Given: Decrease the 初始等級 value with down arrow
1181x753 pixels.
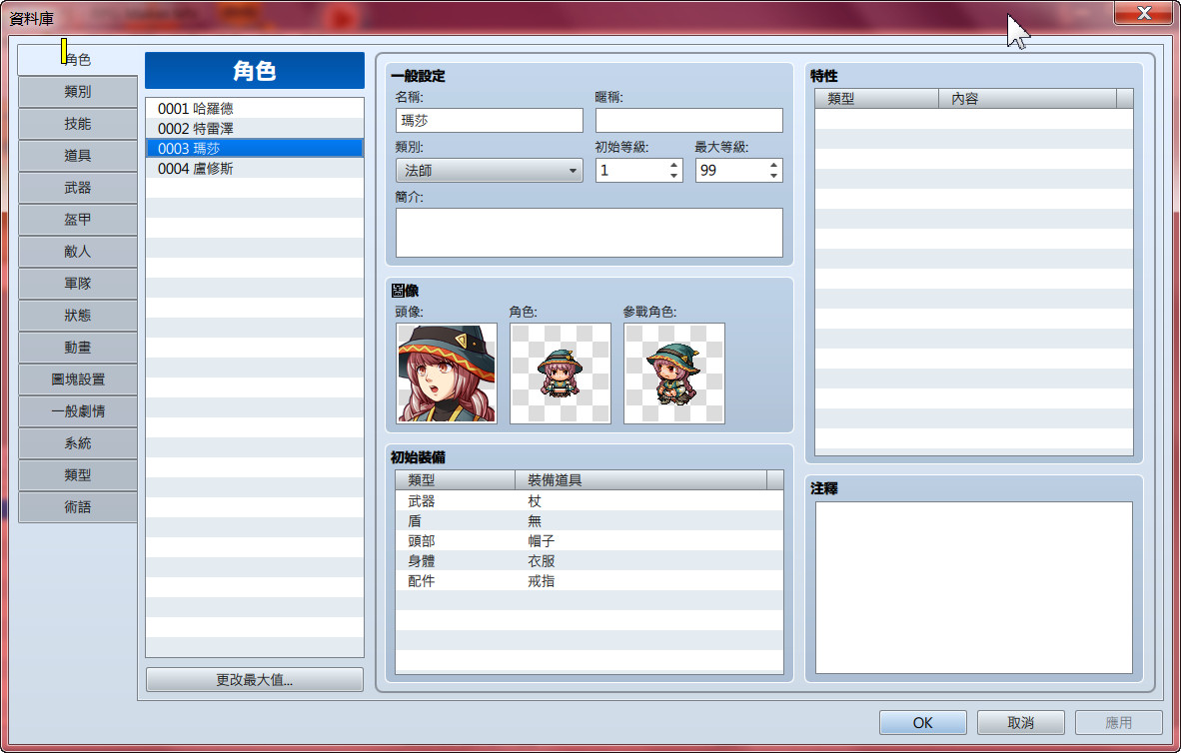Looking at the screenshot, I should (x=673, y=176).
